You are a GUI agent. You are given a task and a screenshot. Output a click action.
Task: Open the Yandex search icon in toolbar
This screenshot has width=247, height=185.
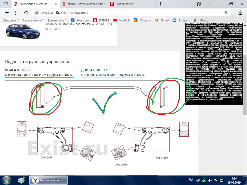(16, 12)
